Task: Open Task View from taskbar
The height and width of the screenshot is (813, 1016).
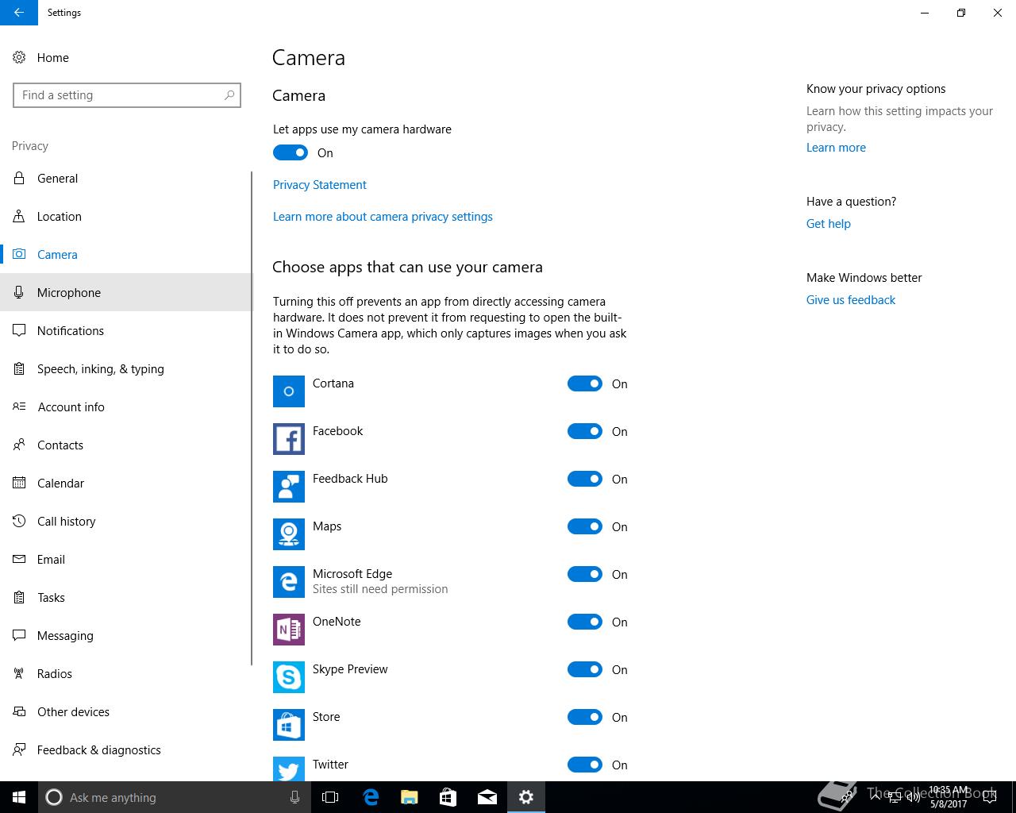Action: tap(330, 797)
